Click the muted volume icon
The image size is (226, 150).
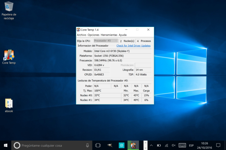174,146
